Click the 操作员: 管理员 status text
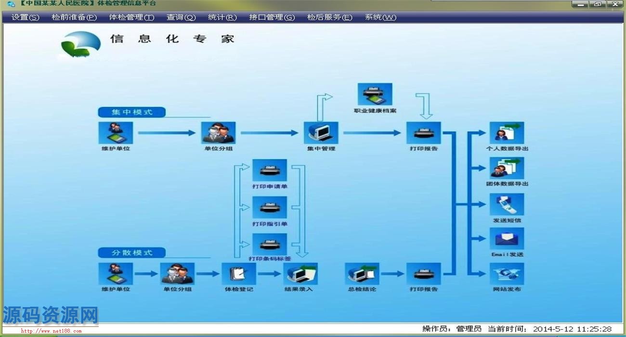Viewport: 626px width, 337px height. (452, 329)
